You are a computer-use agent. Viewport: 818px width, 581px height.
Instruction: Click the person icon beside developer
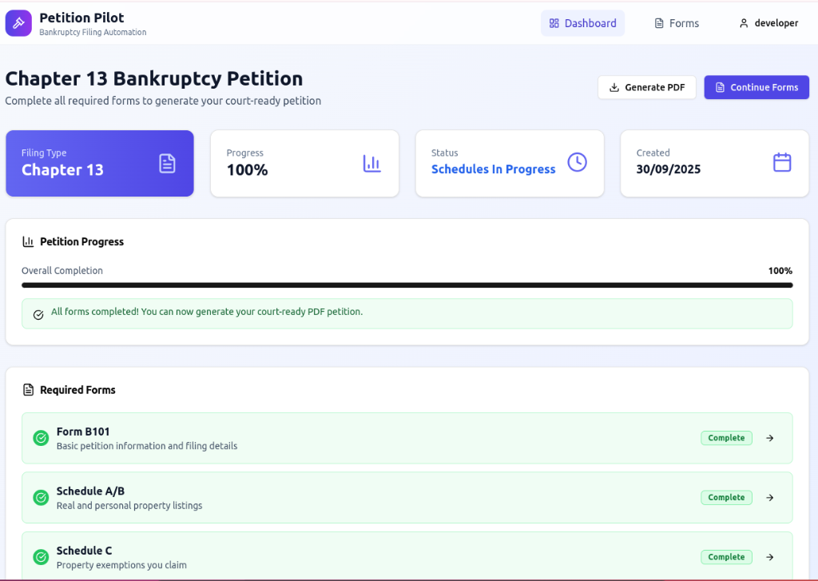744,23
